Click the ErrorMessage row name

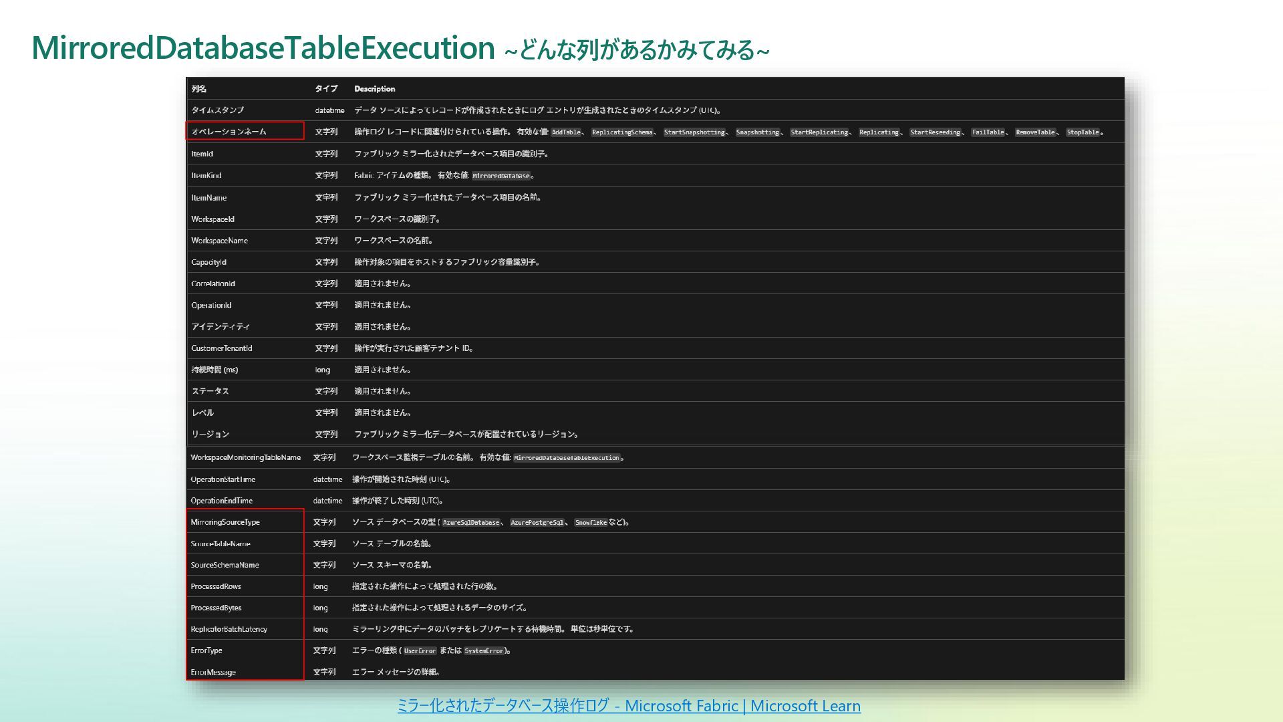tap(212, 672)
